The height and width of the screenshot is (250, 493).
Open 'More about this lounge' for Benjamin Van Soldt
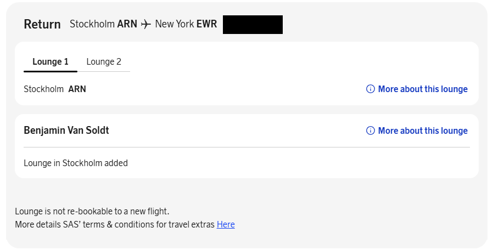422,130
